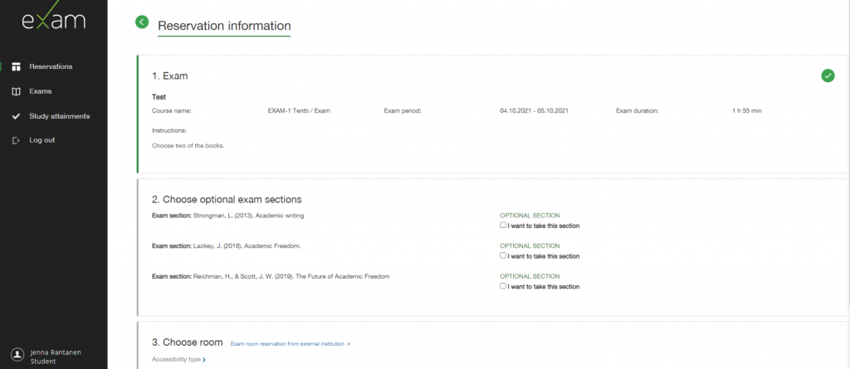Click the Log out door icon

(16, 140)
